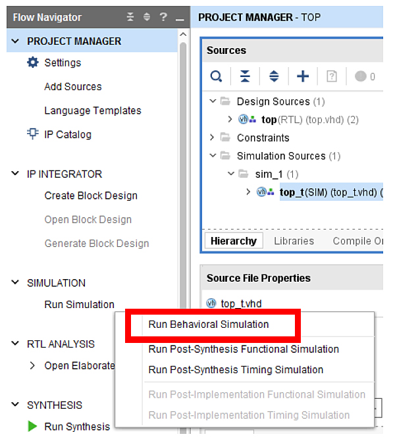Image resolution: width=393 pixels, height=443 pixels.
Task: Select Run Post-Synthesis Timing Simulation
Action: [x=236, y=370]
